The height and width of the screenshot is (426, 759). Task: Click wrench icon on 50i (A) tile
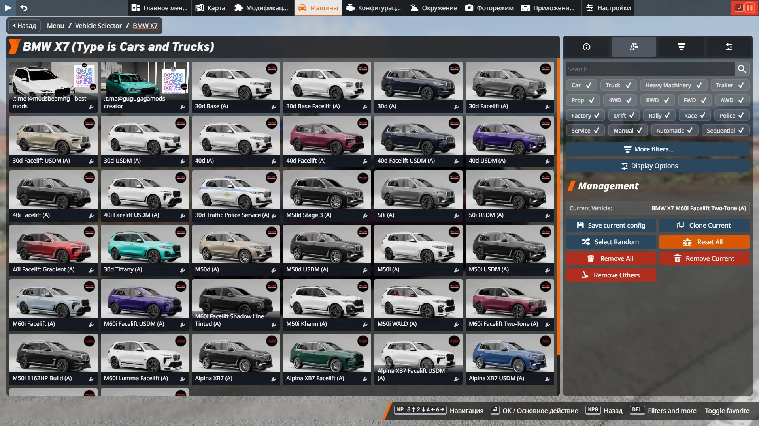(x=456, y=216)
